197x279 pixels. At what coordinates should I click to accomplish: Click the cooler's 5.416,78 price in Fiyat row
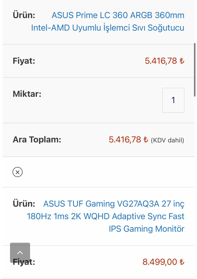[x=161, y=61]
